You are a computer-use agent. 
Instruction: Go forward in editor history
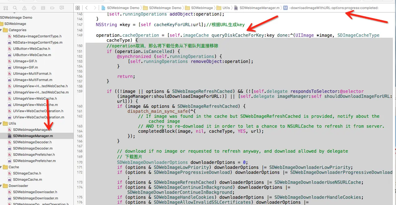tap(95, 8)
